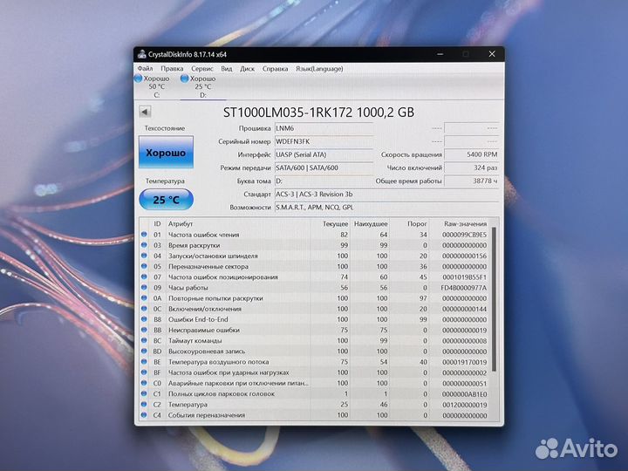The height and width of the screenshot is (471, 628).
Task: Select the 'События переназначения' attribute name
Action: point(206,415)
